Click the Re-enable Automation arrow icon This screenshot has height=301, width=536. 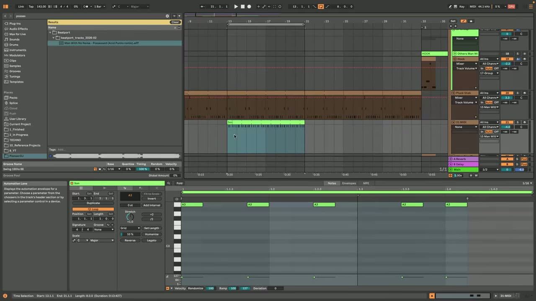(x=269, y=7)
